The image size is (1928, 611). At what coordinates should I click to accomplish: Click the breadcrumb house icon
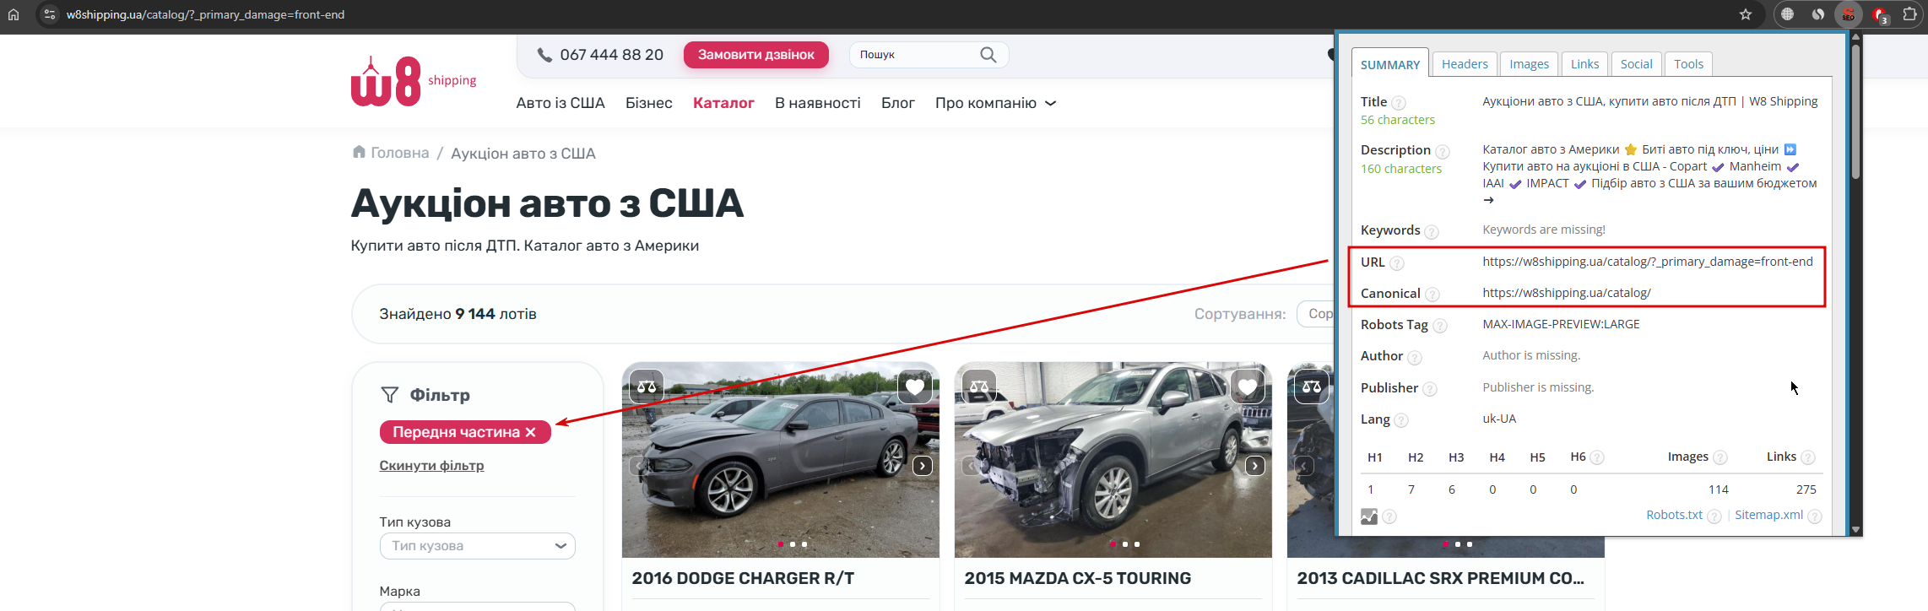[x=359, y=152]
